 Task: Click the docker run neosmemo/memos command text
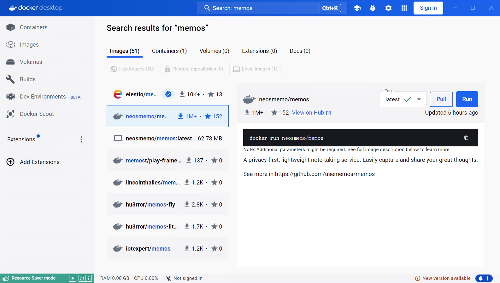click(x=286, y=138)
